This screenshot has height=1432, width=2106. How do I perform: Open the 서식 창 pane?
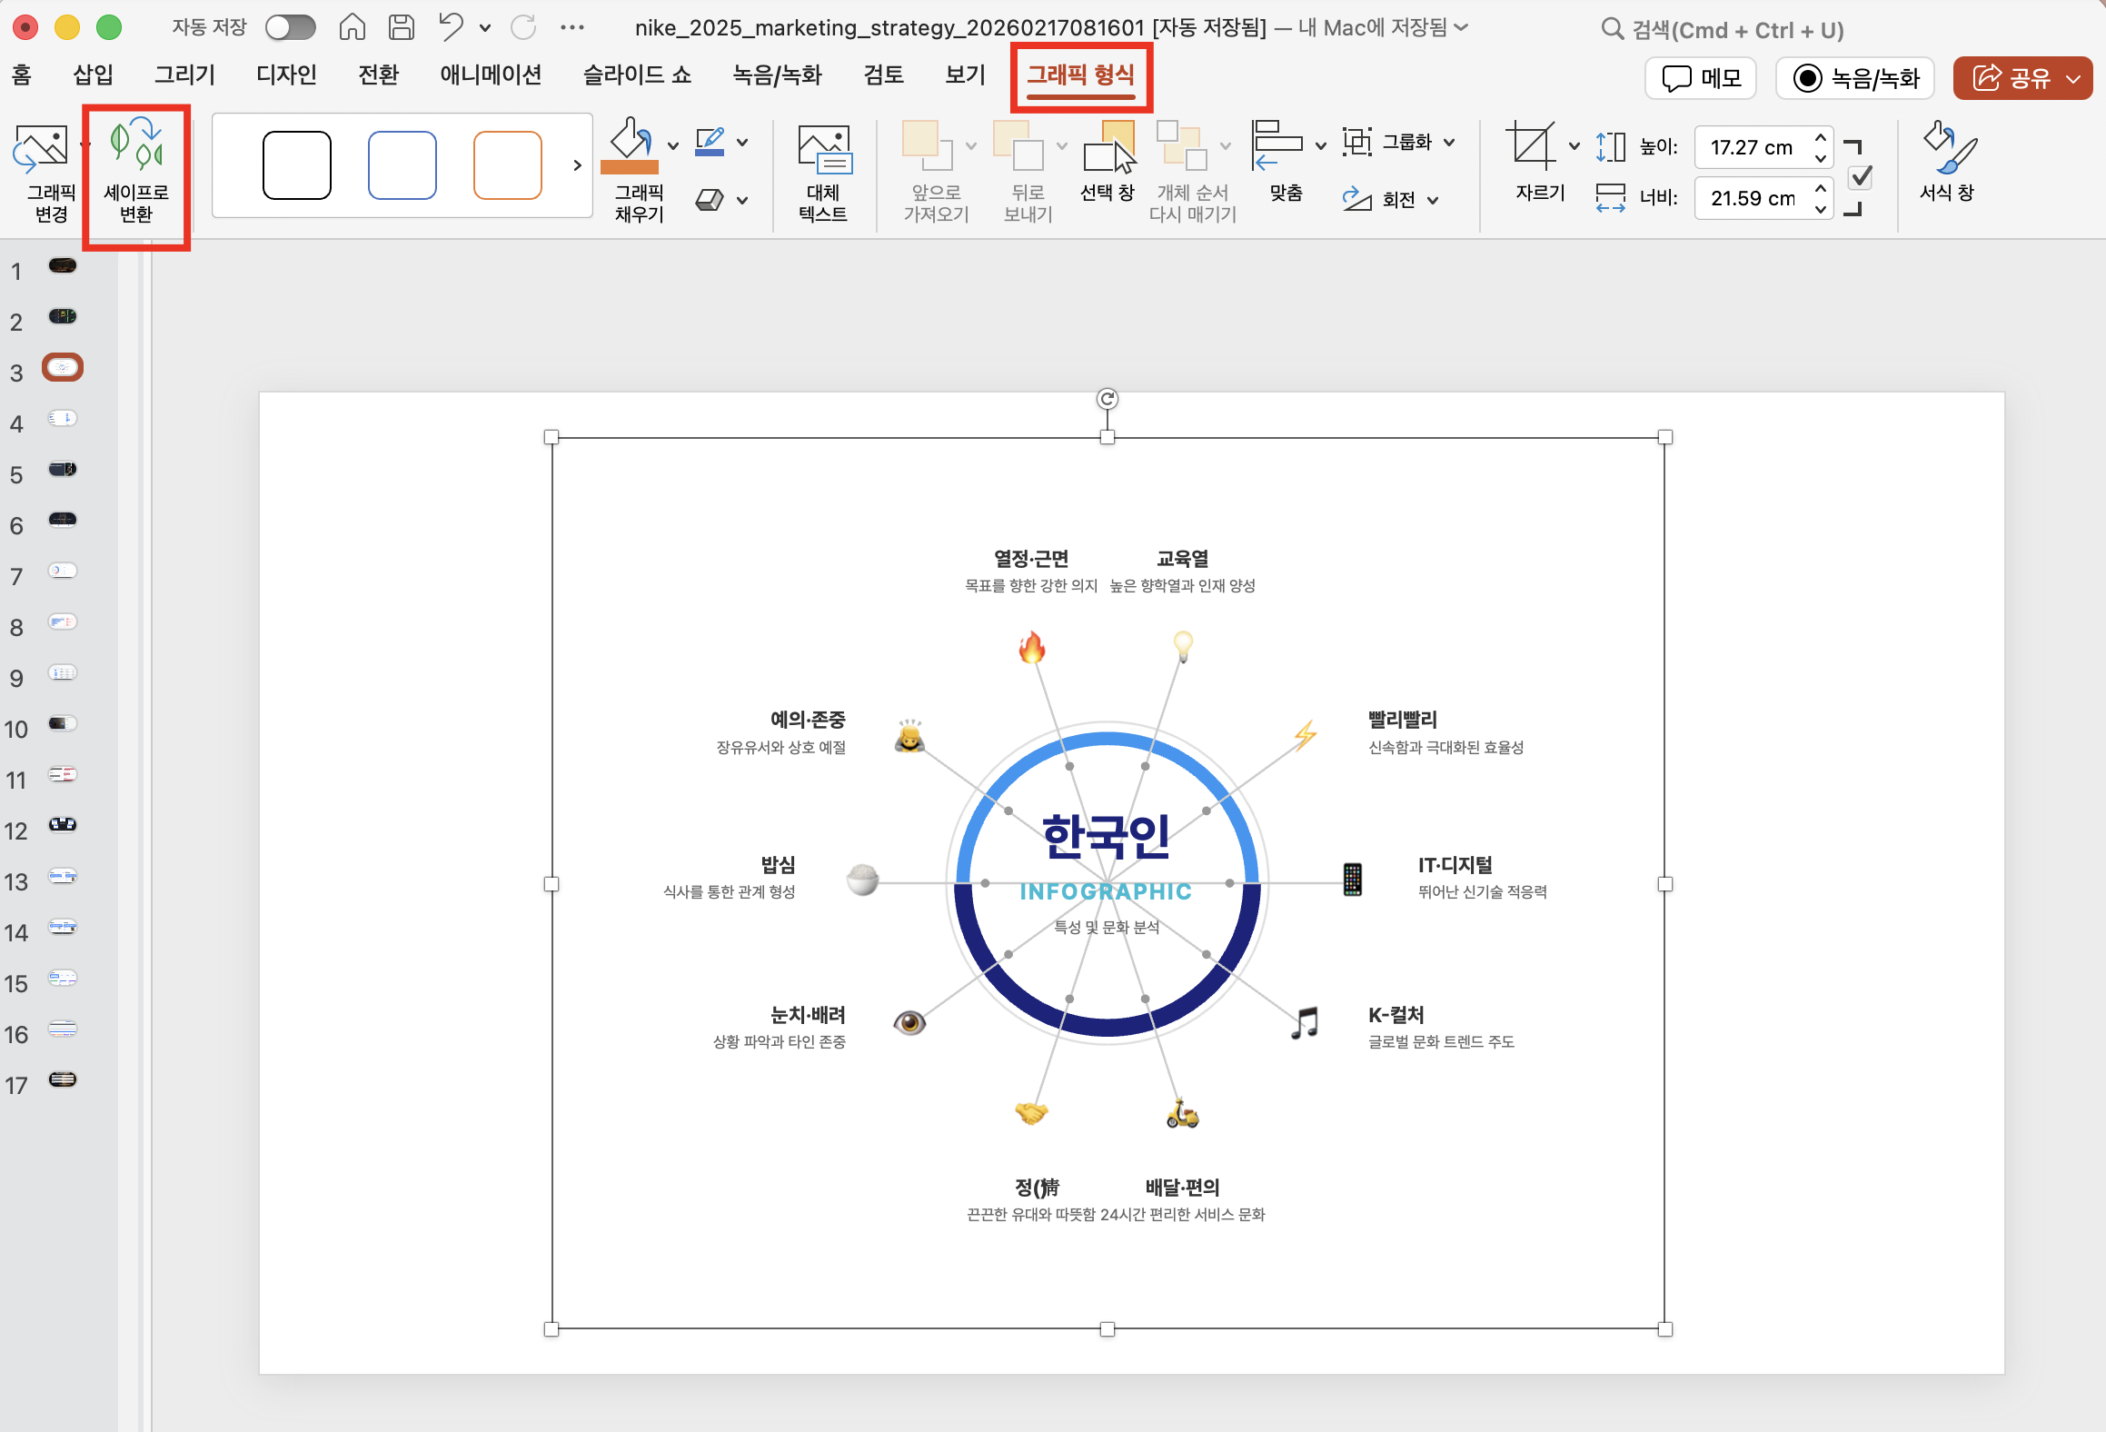[x=1946, y=166]
